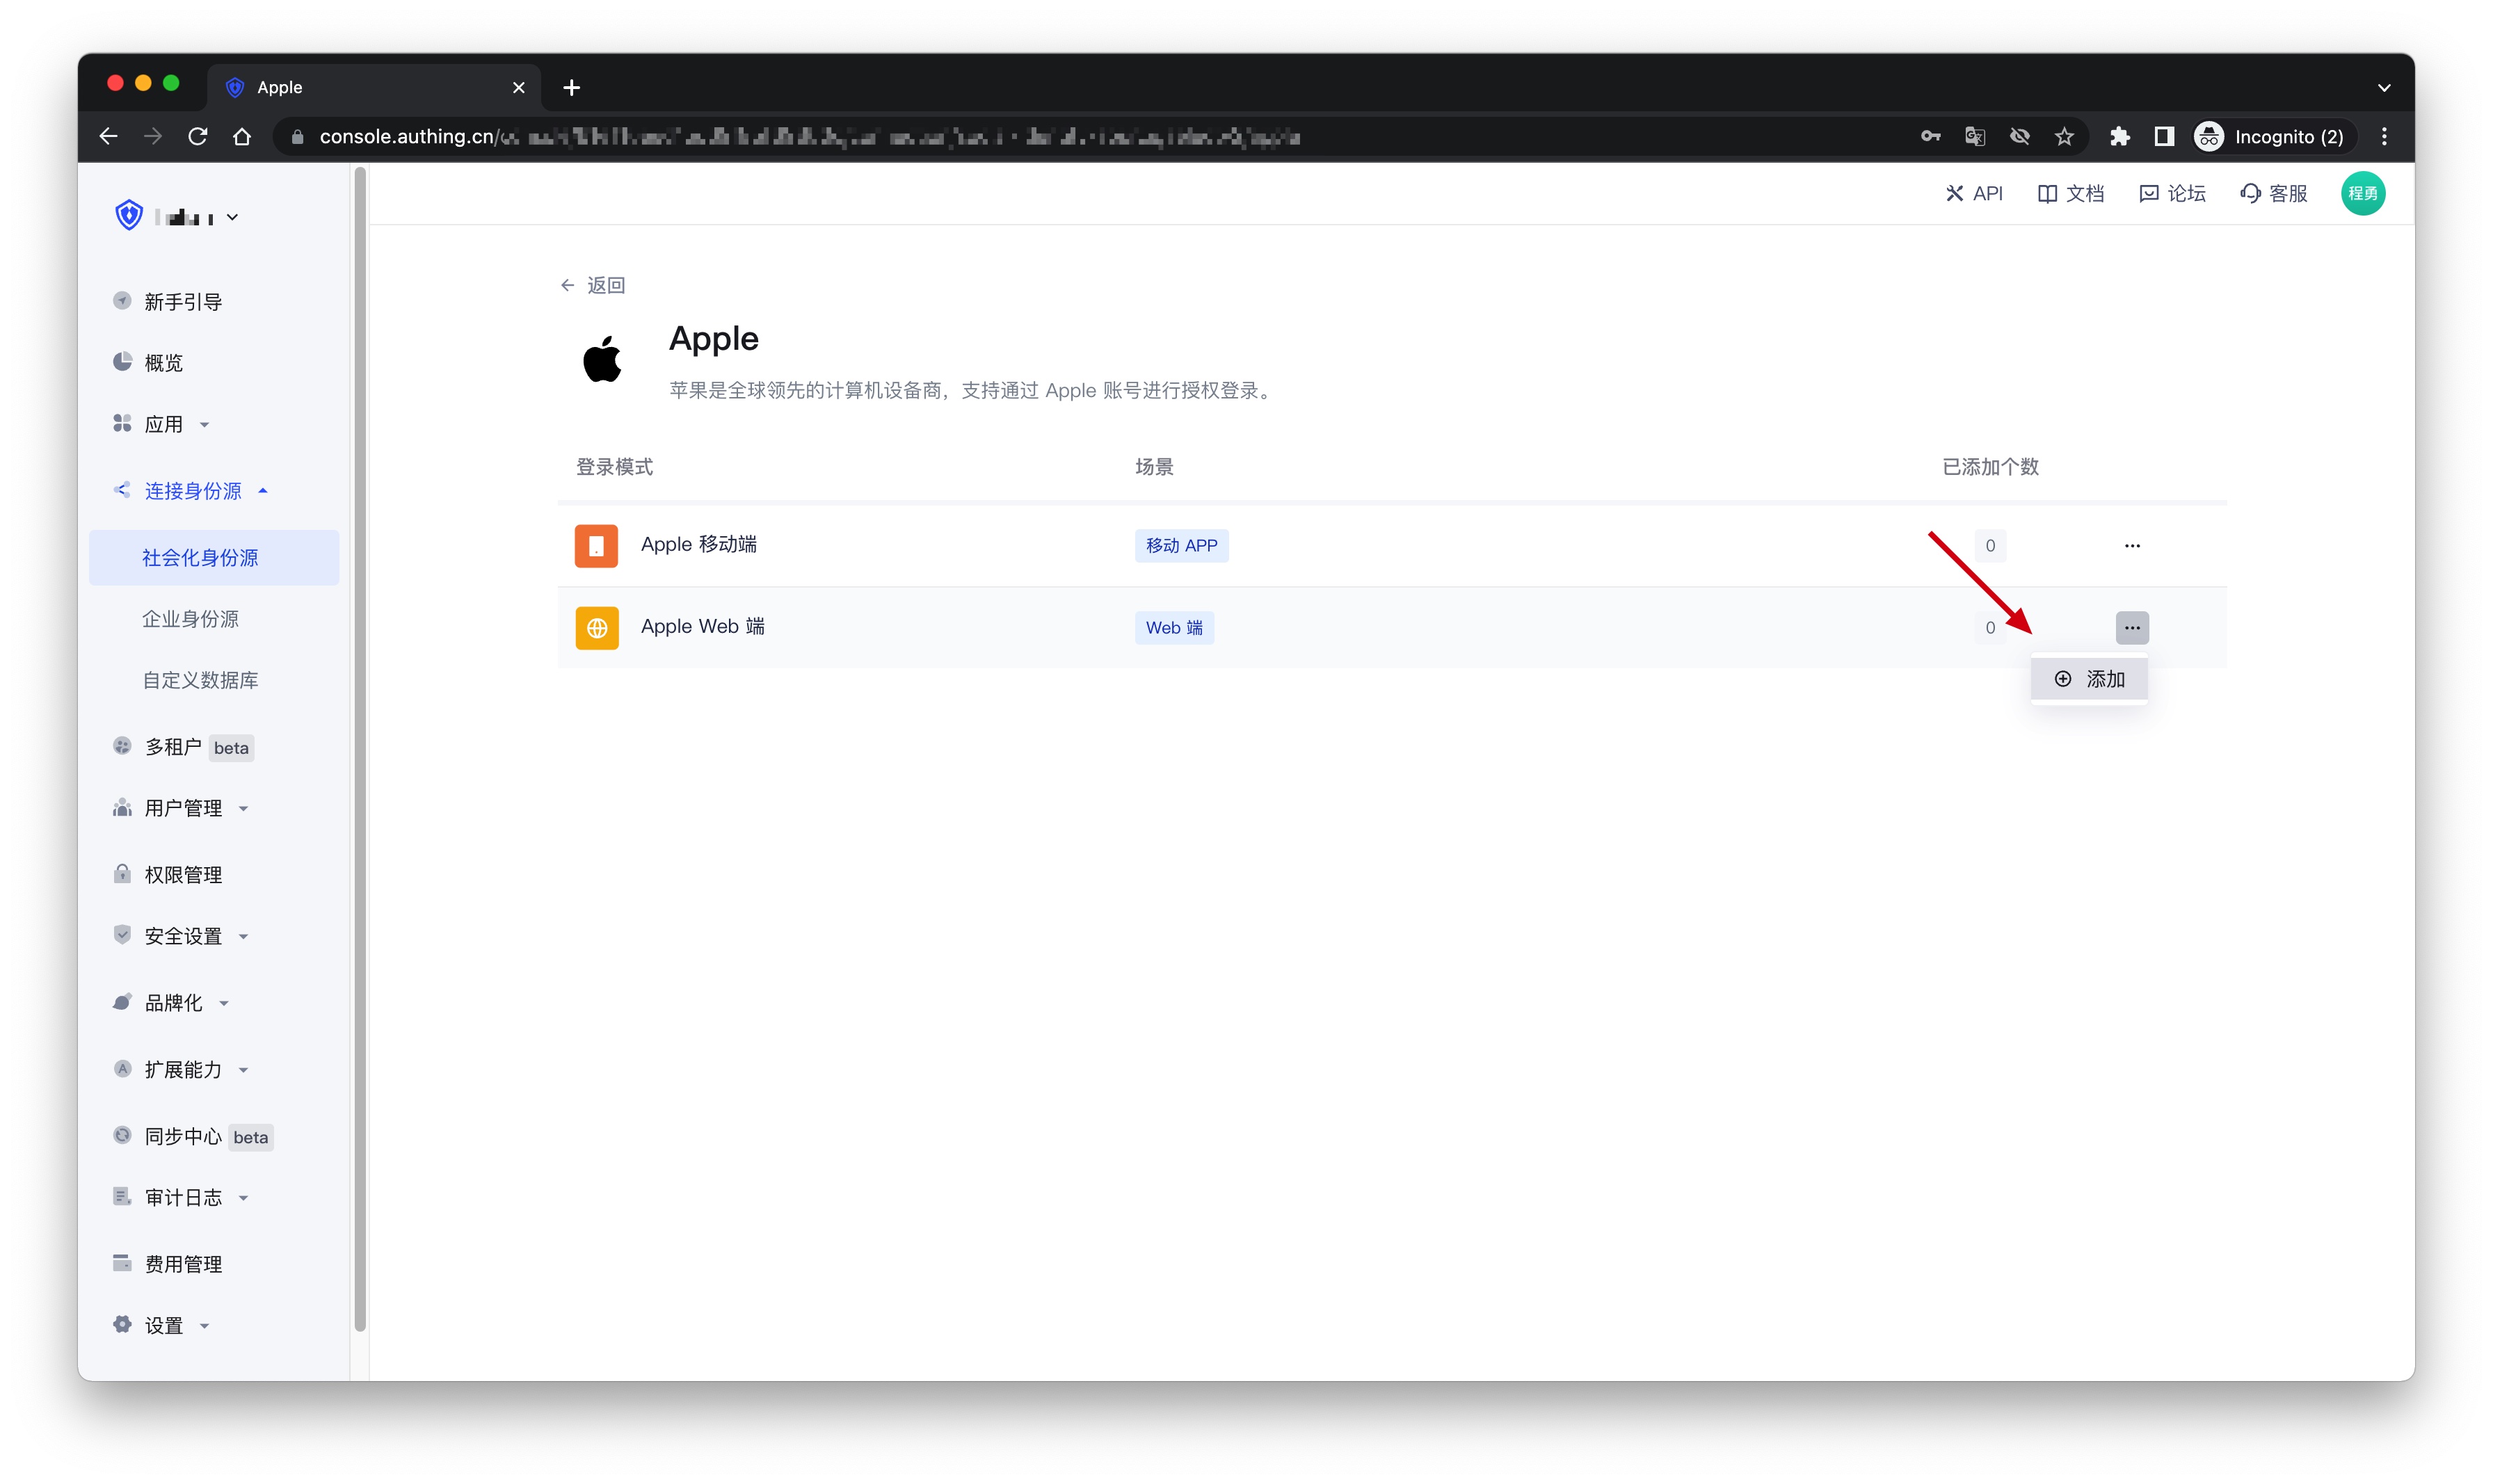Click the ellipsis button for Apple Web 端
2493x1484 pixels.
(x=2131, y=628)
